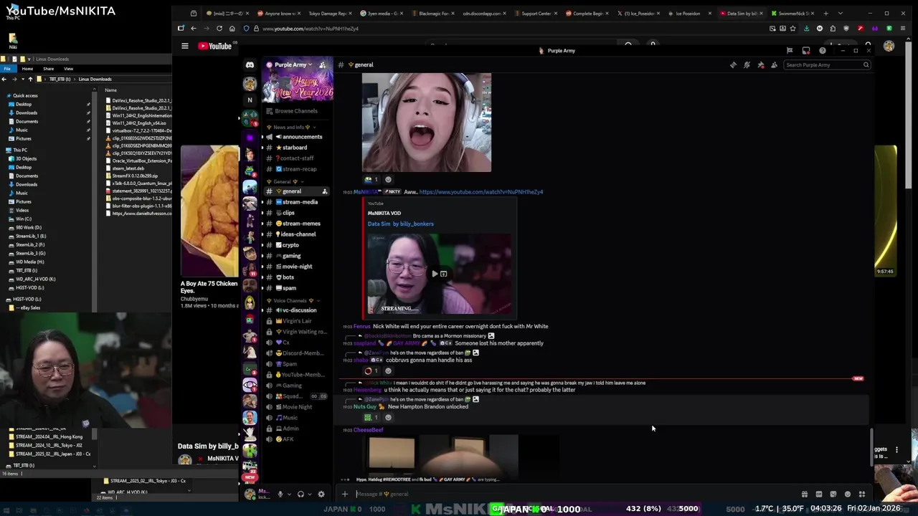Open the stream-media channel
Image resolution: width=918 pixels, height=516 pixels.
click(x=297, y=202)
